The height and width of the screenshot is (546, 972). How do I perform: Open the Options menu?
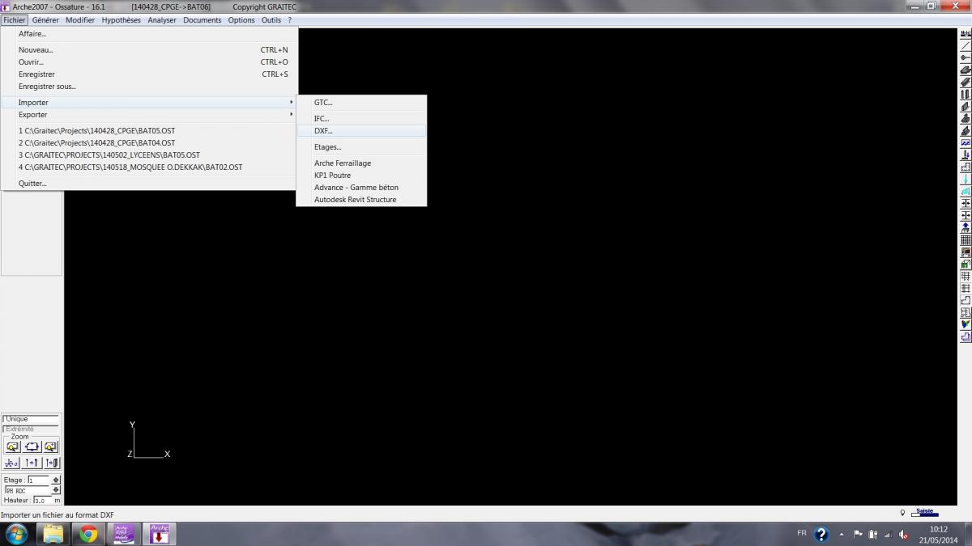pyautogui.click(x=241, y=20)
